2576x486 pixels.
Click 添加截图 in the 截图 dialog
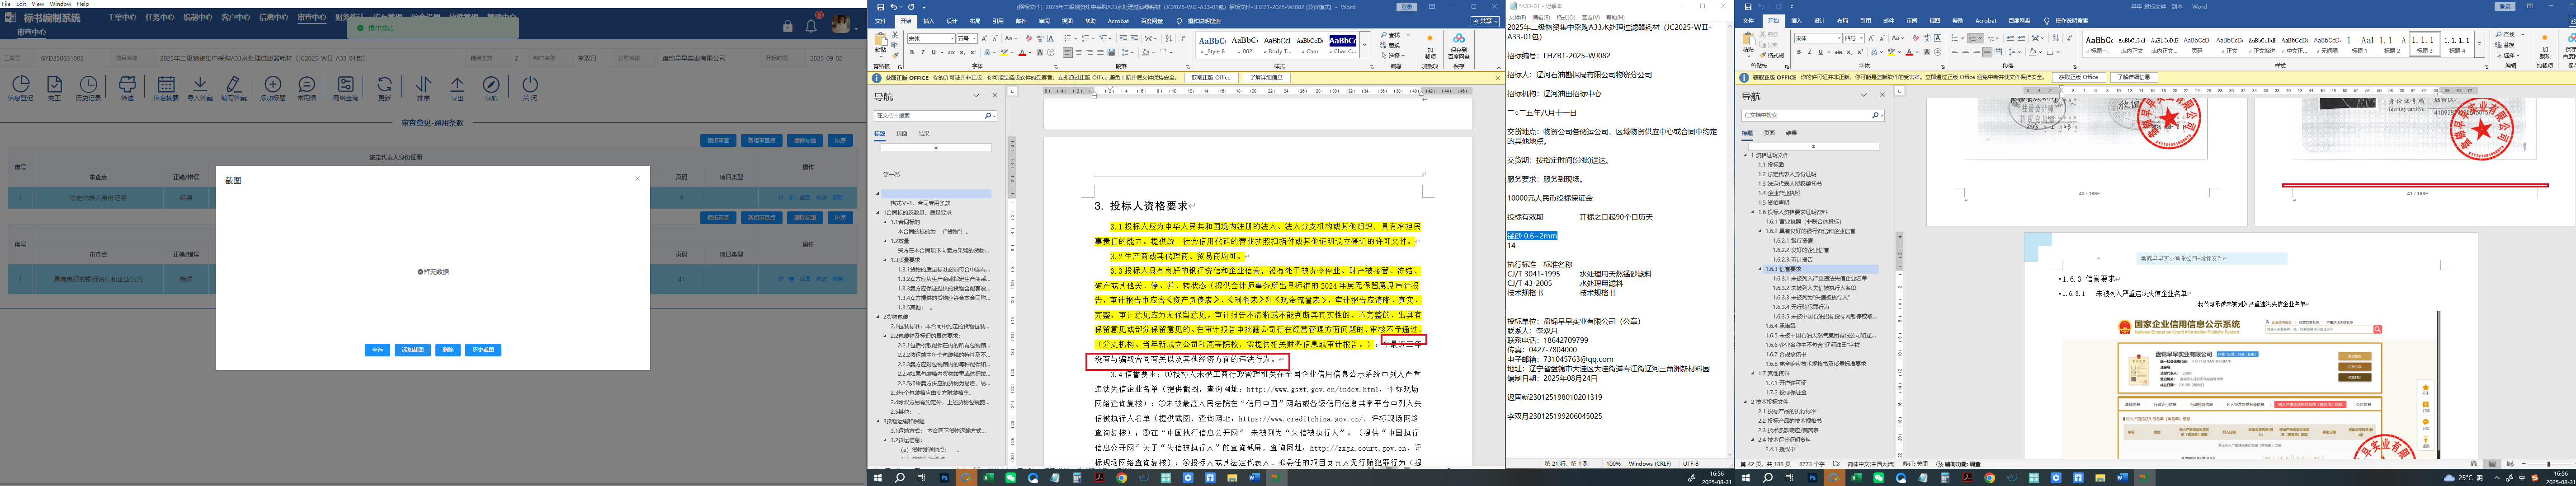[x=413, y=350]
